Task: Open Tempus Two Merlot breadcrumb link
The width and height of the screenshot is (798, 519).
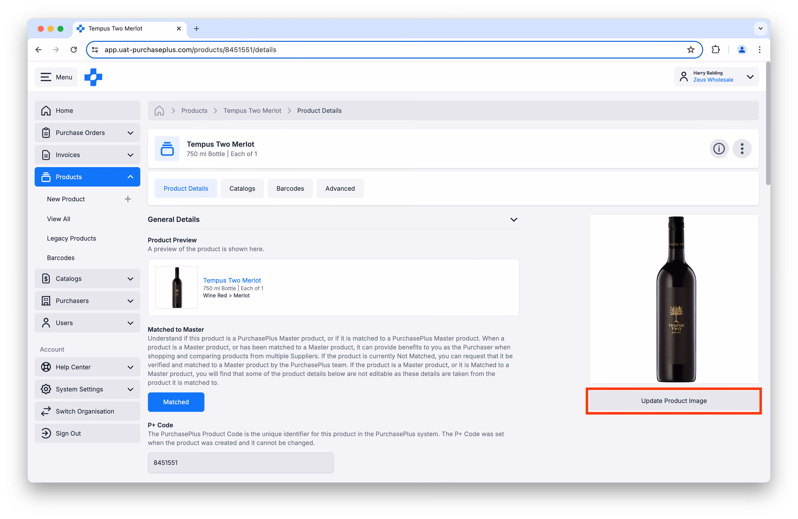Action: 252,110
